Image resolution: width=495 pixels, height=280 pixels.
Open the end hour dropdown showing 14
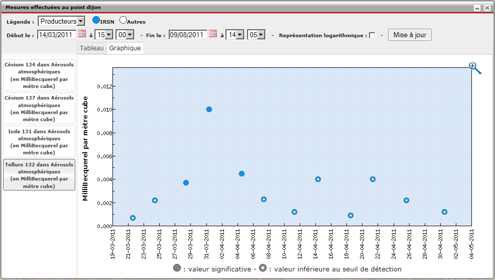pos(235,35)
